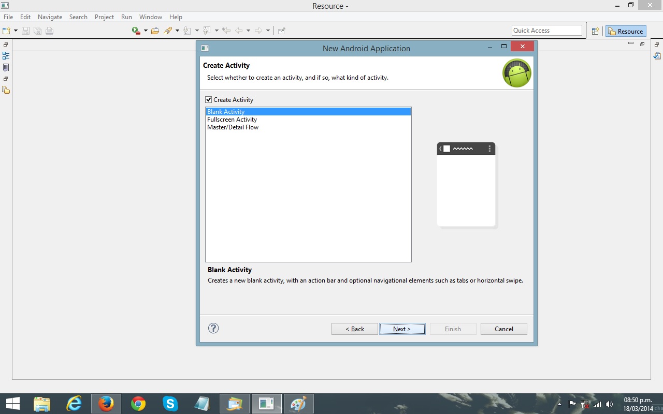Click the Save All toolbar icon

[37, 31]
